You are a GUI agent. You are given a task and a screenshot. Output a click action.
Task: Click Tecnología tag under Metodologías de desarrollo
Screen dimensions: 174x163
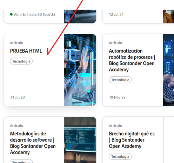(x=21, y=161)
